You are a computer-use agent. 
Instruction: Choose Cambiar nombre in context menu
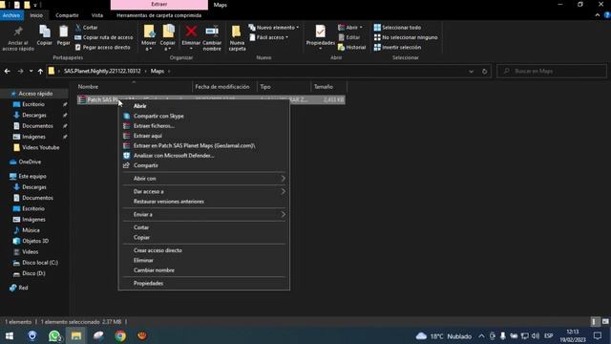click(203, 270)
